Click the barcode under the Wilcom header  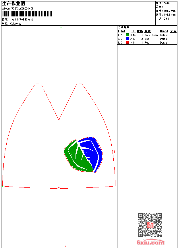pyautogui.click(x=27, y=14)
